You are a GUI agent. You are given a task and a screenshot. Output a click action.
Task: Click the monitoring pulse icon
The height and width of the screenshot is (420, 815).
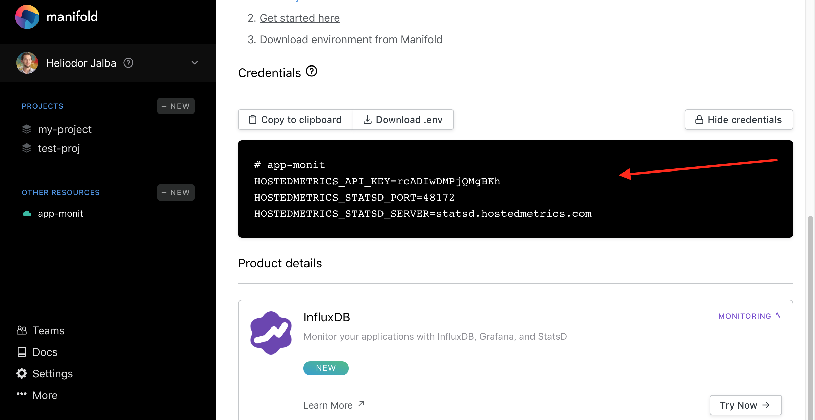778,315
